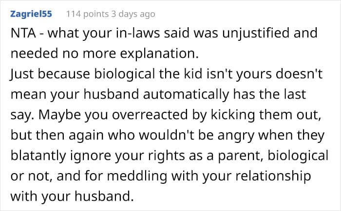
Task: Open the Zagriel55 user profile link
Action: (31, 14)
